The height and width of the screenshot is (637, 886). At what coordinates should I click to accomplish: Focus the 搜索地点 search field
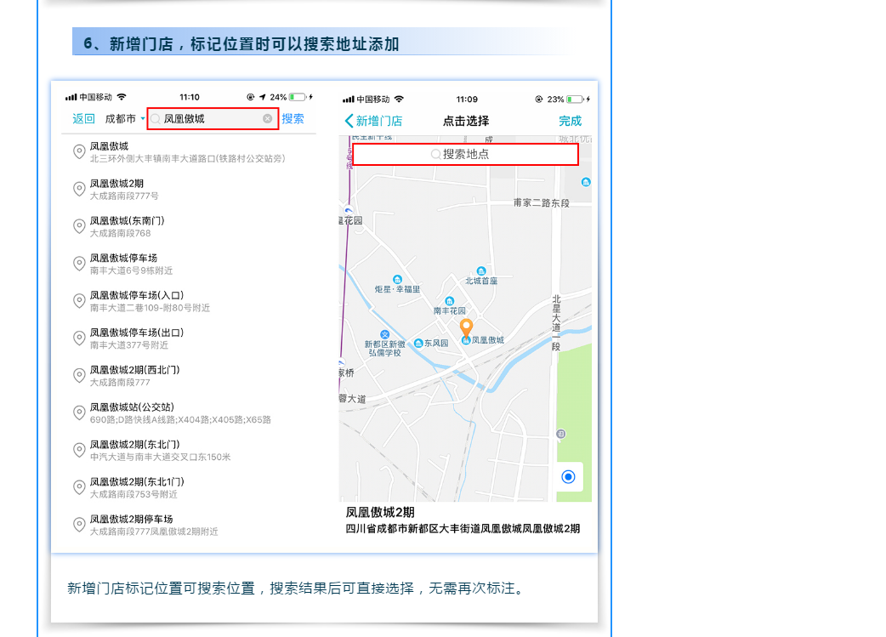[465, 154]
